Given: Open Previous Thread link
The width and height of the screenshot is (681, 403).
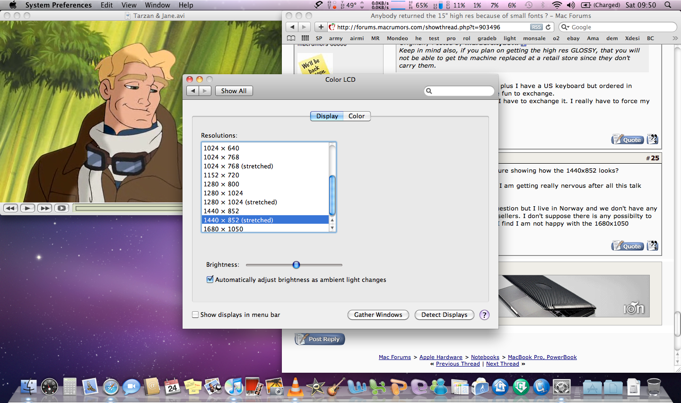Looking at the screenshot, I should pos(458,364).
